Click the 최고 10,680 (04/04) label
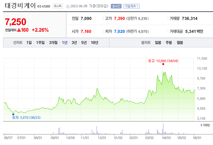 tap(163, 61)
